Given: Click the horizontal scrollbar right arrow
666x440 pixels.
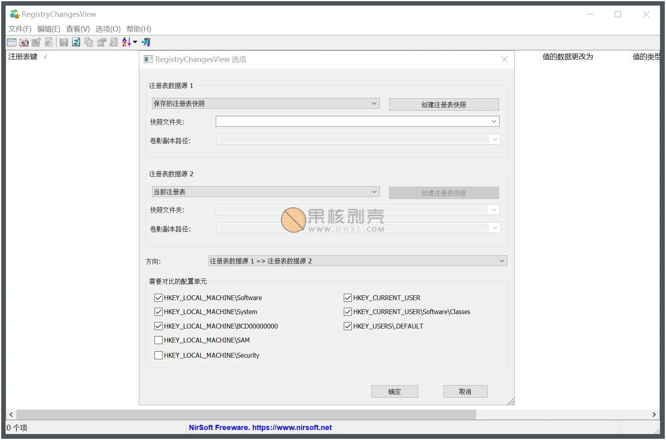Looking at the screenshot, I should coord(654,415).
